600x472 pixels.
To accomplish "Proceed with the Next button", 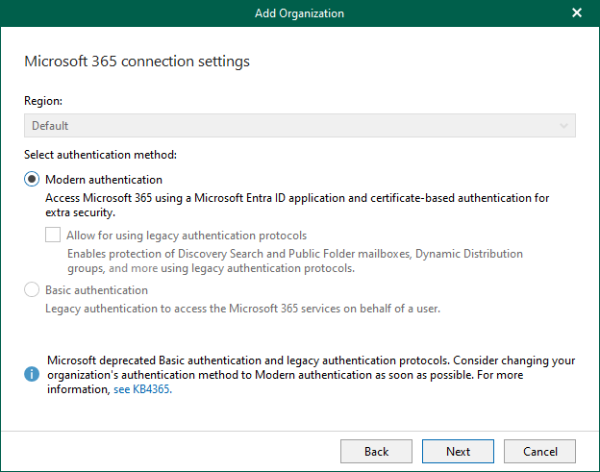I will click(x=458, y=451).
